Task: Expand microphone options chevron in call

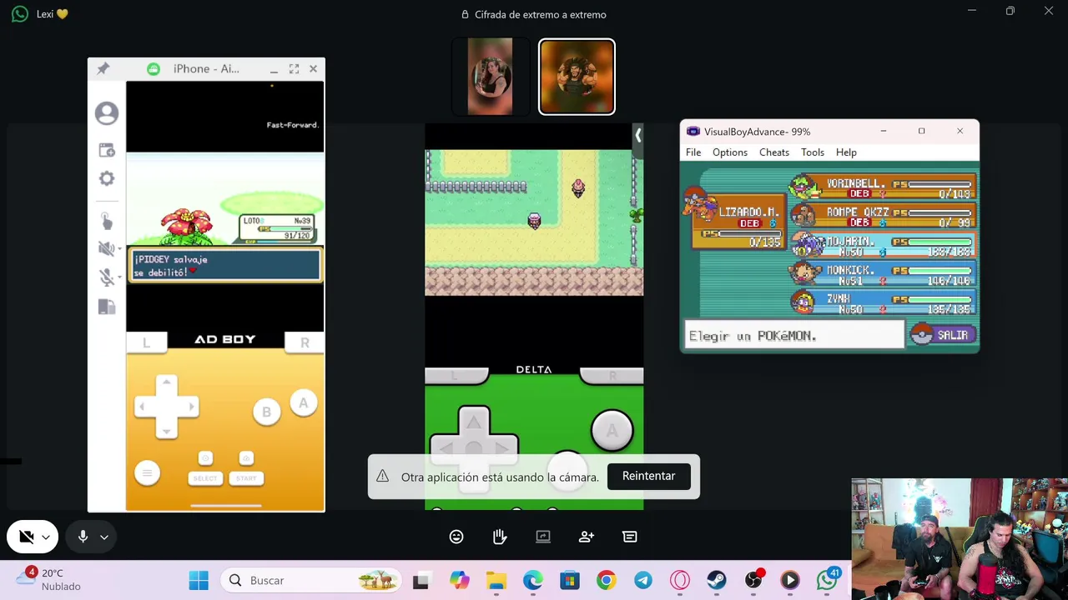Action: (104, 537)
